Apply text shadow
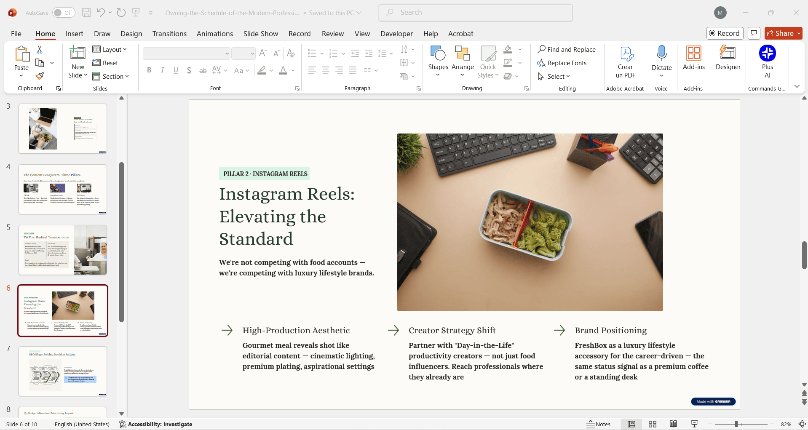Viewport: 808px width, 430px height. [x=189, y=70]
